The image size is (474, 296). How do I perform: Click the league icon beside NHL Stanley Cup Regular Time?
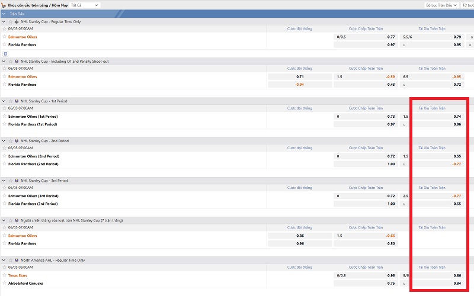click(17, 22)
